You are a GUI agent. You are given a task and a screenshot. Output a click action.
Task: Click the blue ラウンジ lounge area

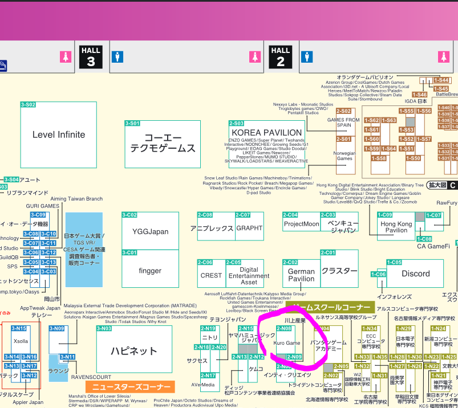58,368
